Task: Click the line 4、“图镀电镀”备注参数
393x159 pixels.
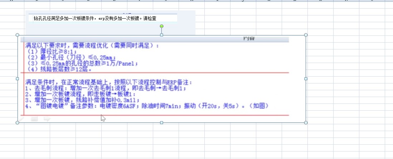Action: click(x=147, y=106)
